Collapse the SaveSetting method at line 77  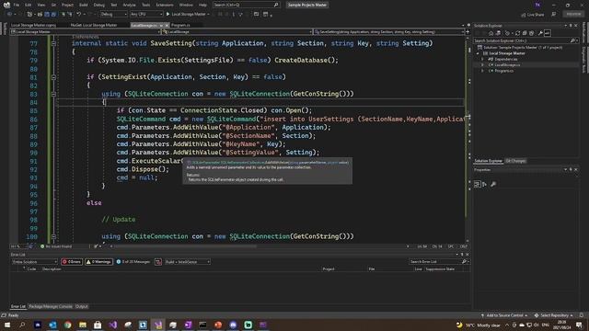pos(53,43)
